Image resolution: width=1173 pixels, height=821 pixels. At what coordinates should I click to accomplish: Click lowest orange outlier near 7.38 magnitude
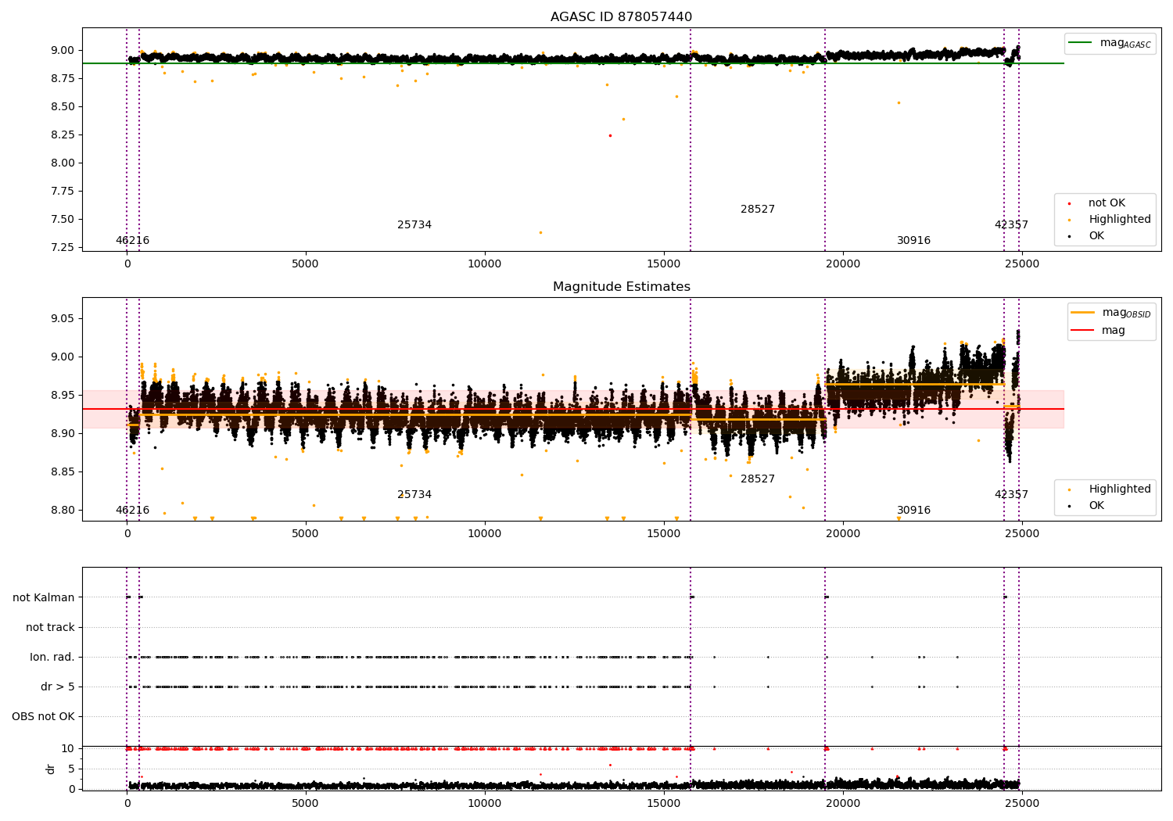point(540,232)
